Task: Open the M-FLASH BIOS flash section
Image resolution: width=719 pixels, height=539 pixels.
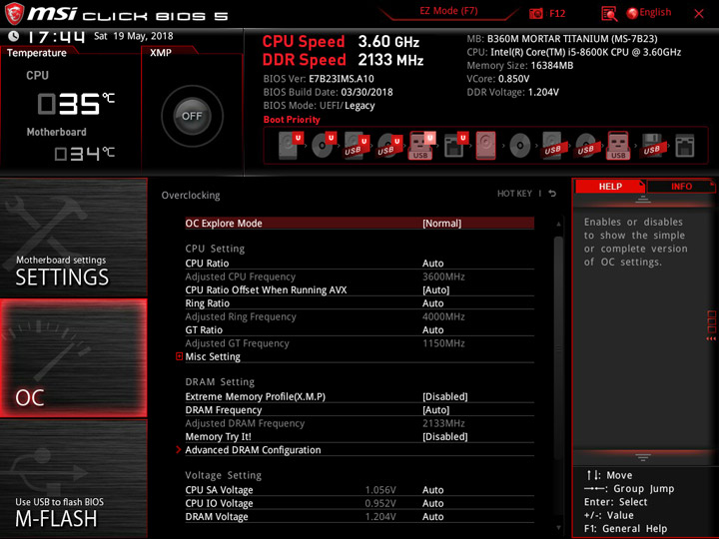Action: pyautogui.click(x=73, y=479)
